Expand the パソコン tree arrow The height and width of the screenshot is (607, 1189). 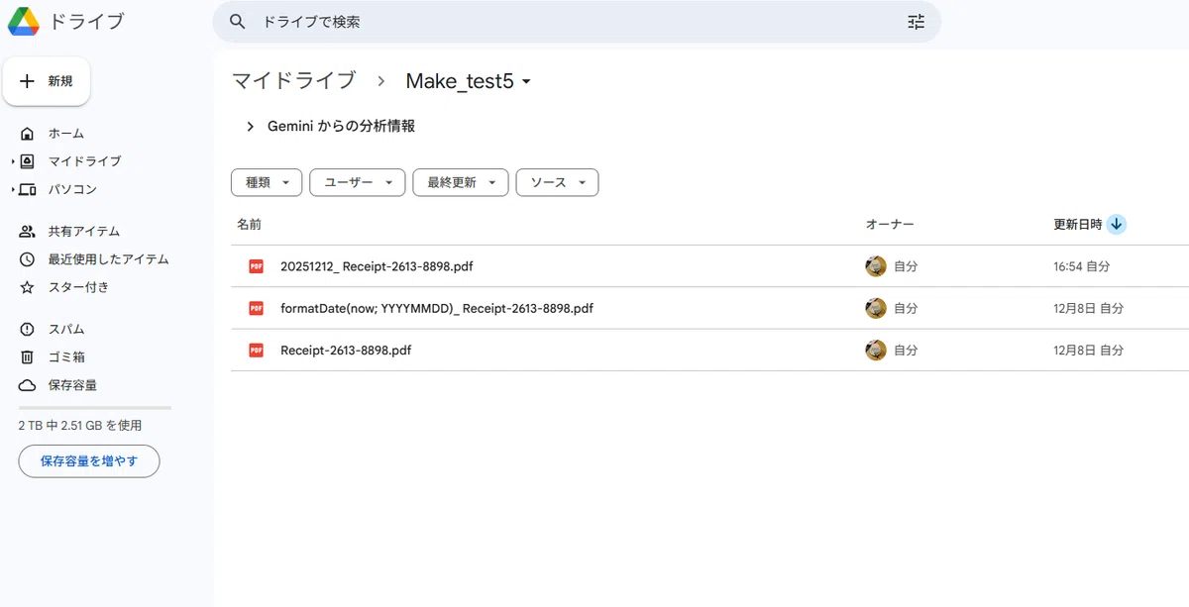click(x=13, y=189)
